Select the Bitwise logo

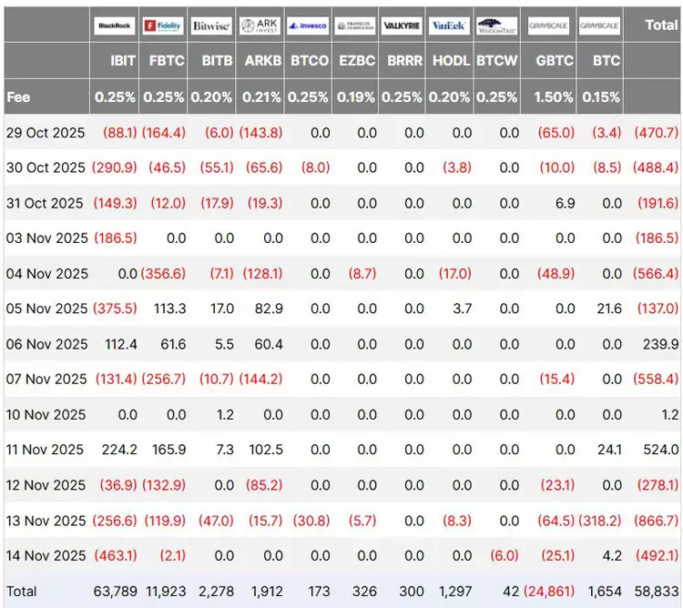211,25
